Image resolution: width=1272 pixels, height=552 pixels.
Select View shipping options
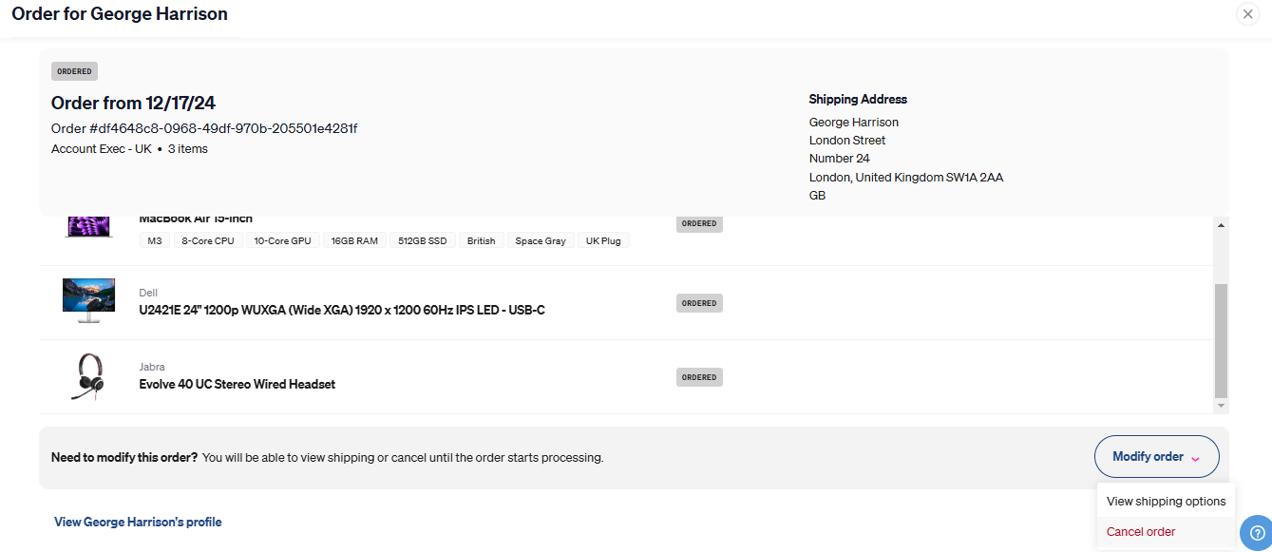pos(1166,501)
